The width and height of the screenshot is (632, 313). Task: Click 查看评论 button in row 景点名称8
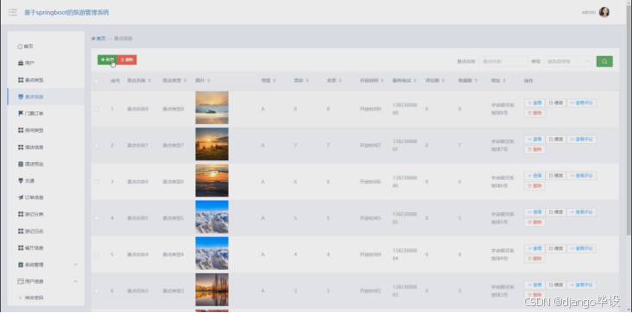tap(581, 103)
